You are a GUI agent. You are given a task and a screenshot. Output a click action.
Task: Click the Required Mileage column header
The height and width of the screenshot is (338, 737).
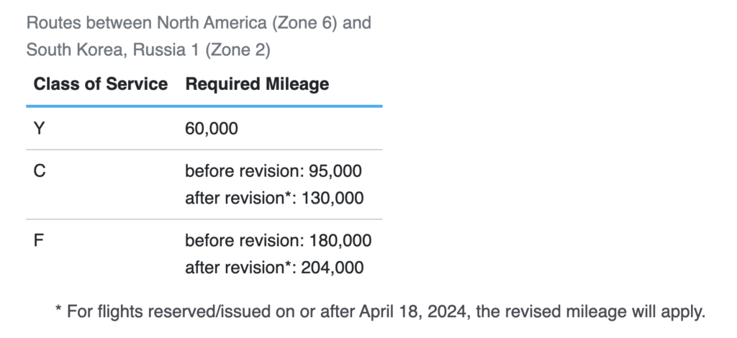(x=257, y=83)
